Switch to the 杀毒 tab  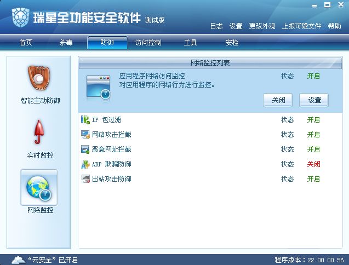[66, 43]
